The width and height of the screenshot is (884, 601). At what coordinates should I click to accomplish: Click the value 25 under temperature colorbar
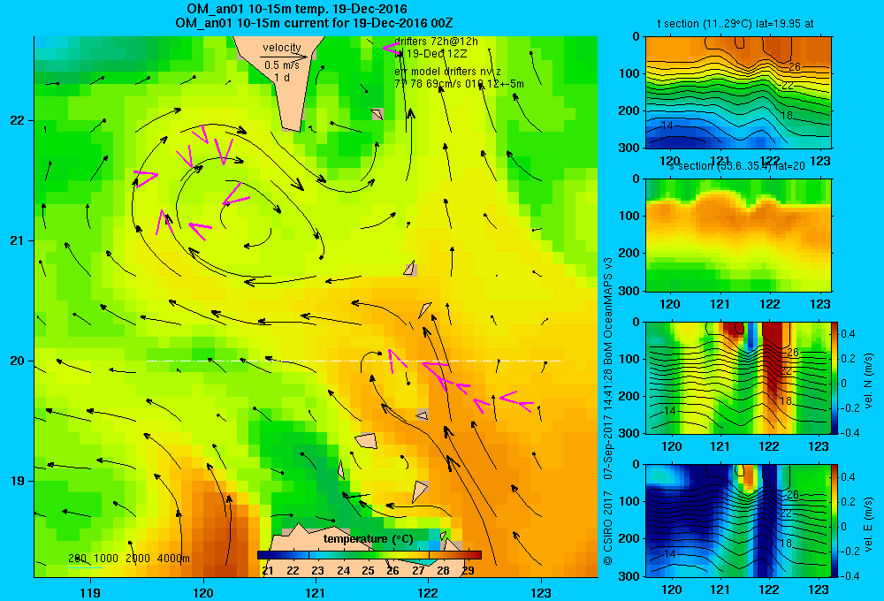[x=368, y=571]
